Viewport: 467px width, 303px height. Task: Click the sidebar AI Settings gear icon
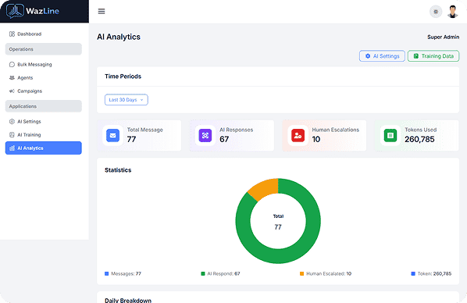click(x=12, y=121)
